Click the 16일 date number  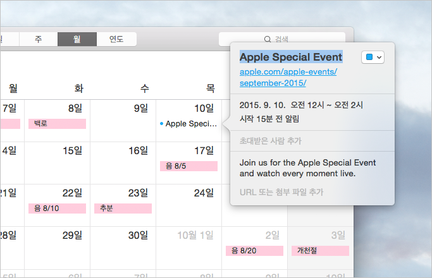139,150
